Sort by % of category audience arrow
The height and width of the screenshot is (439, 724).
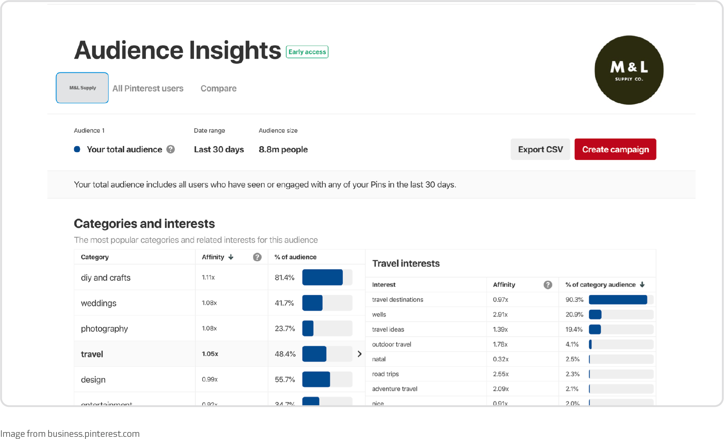pyautogui.click(x=642, y=285)
